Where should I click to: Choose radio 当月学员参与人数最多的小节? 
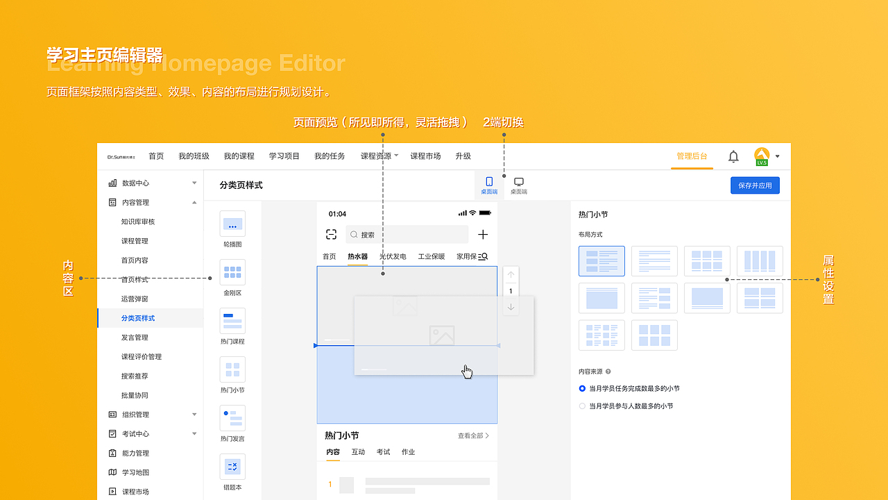(582, 406)
